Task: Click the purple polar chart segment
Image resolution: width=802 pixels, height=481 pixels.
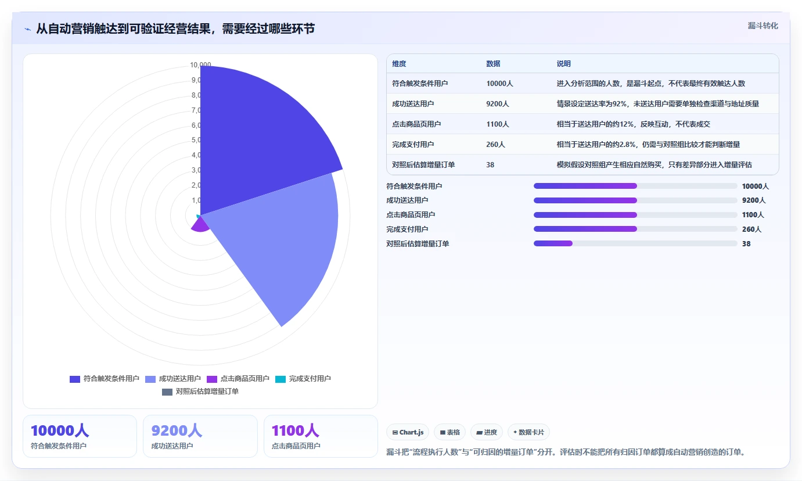Action: (x=199, y=225)
